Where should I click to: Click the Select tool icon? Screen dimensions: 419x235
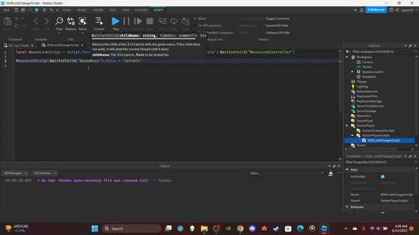coord(82,22)
